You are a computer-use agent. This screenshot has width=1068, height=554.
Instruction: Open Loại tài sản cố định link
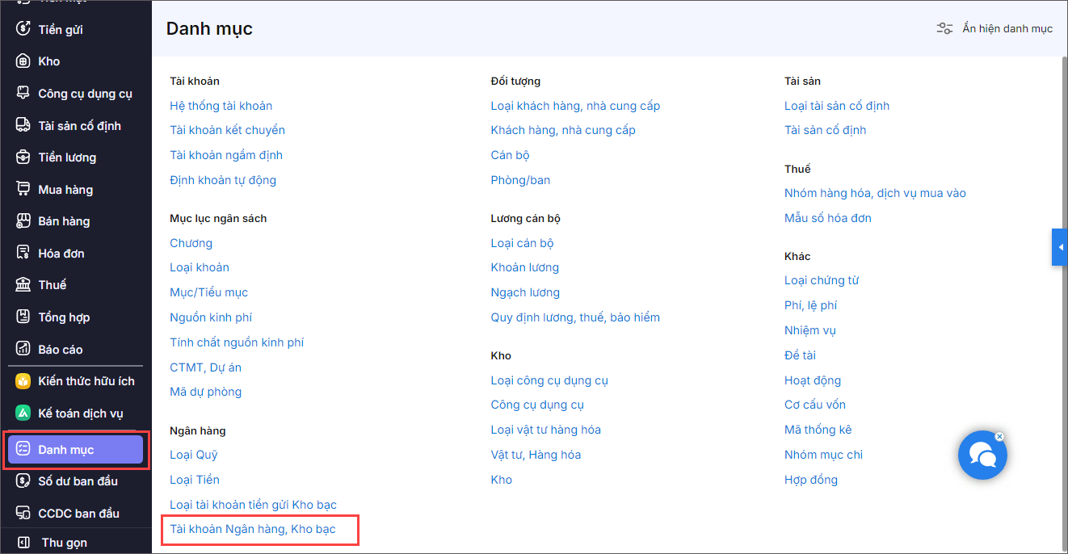coord(837,106)
